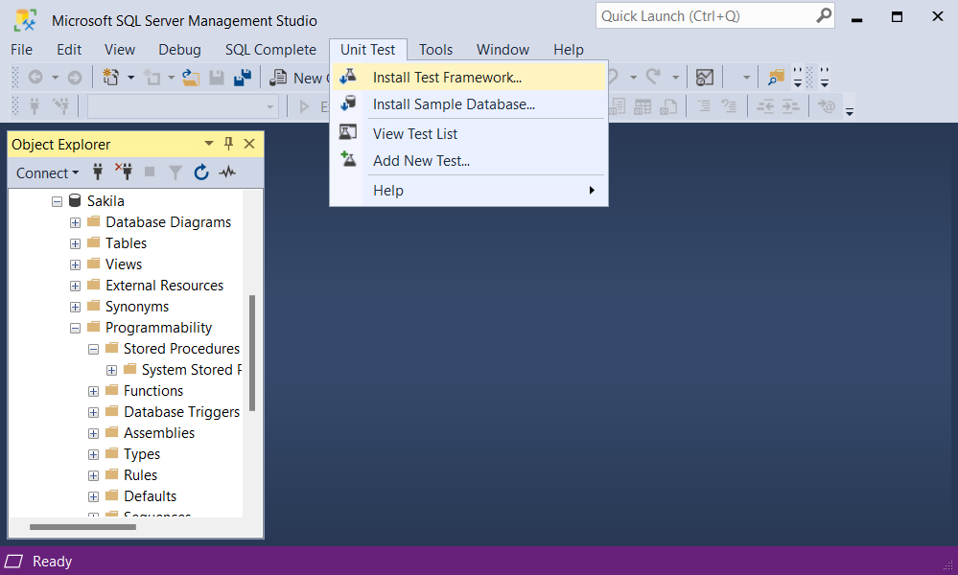Screen dimensions: 958x575
Task: Click the Navigate Backward arrow icon
Action: (35, 78)
